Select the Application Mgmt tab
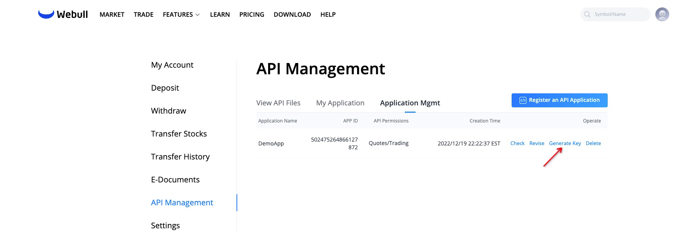Image resolution: width=674 pixels, height=245 pixels. pos(410,103)
